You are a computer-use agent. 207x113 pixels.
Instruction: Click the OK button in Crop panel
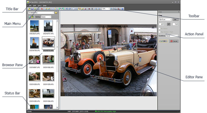(x=163, y=41)
